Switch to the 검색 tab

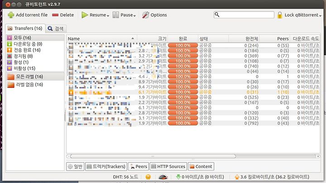click(x=56, y=29)
